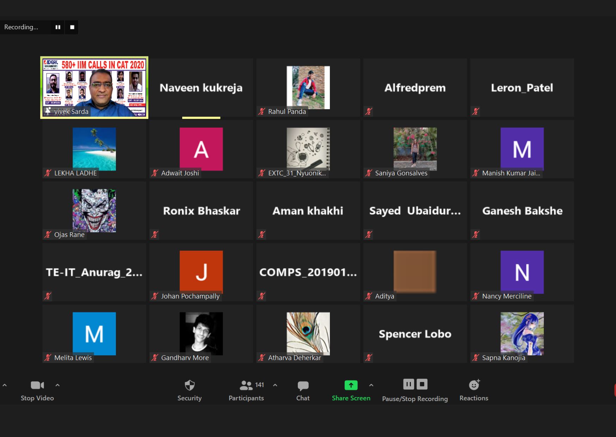This screenshot has height=437, width=616.
Task: Click the muted mic icon on Sayed Ubaidur's tile
Action: [369, 235]
